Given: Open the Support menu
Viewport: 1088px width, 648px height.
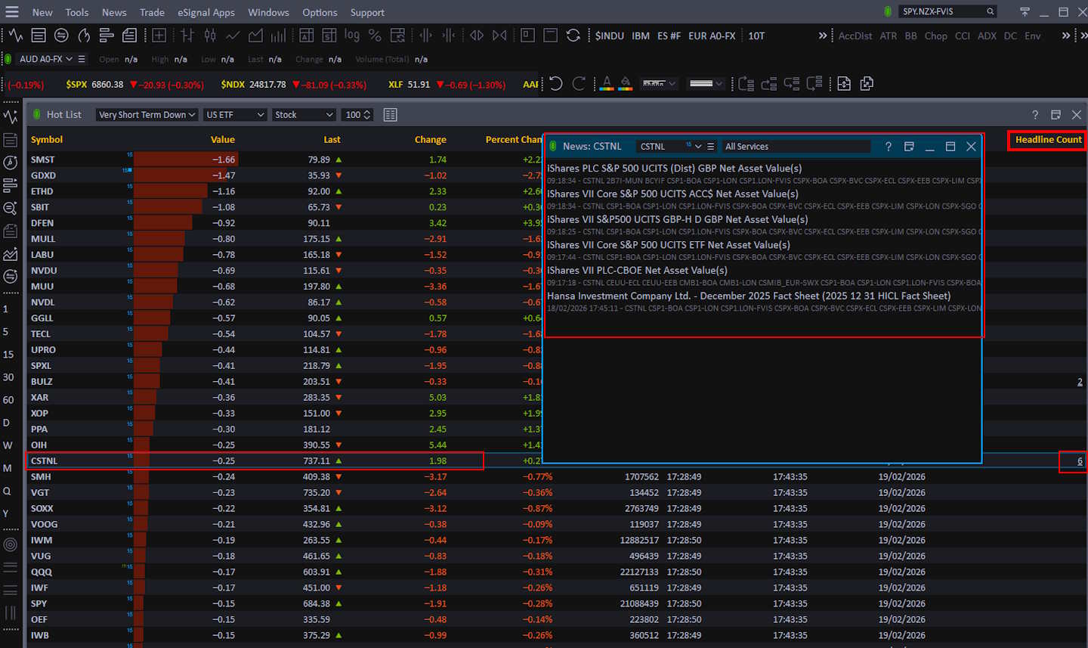Looking at the screenshot, I should [x=367, y=12].
